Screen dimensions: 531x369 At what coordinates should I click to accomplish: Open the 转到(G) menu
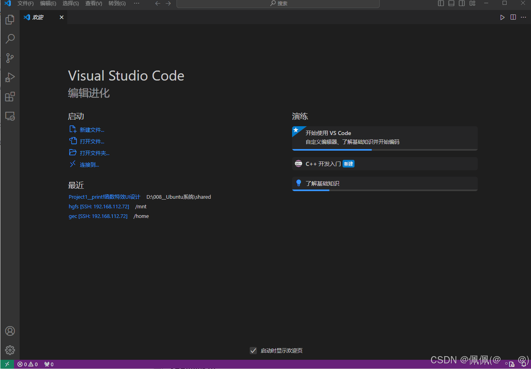pyautogui.click(x=117, y=3)
